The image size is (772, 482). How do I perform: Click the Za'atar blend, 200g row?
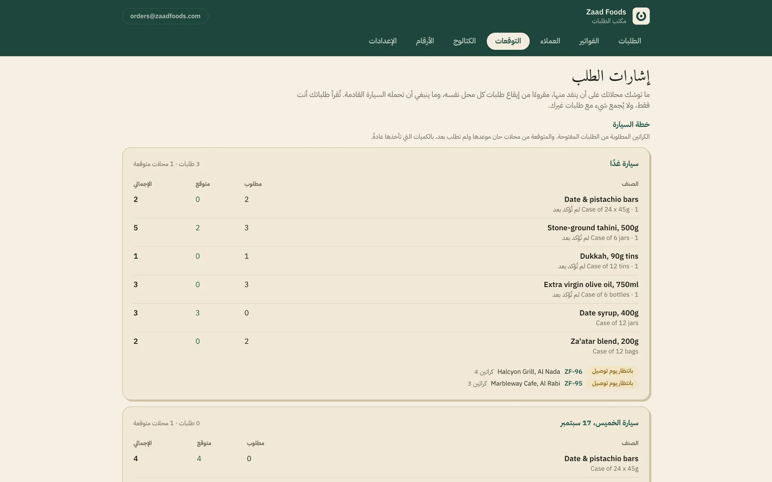coord(386,346)
